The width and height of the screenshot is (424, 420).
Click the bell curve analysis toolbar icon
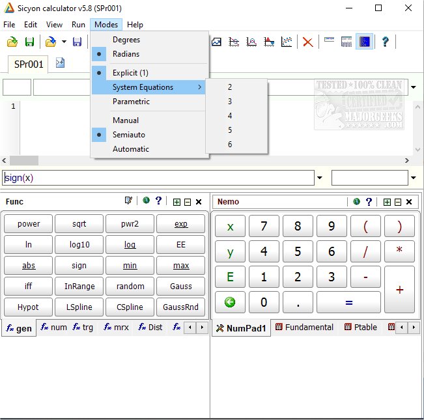(251, 42)
